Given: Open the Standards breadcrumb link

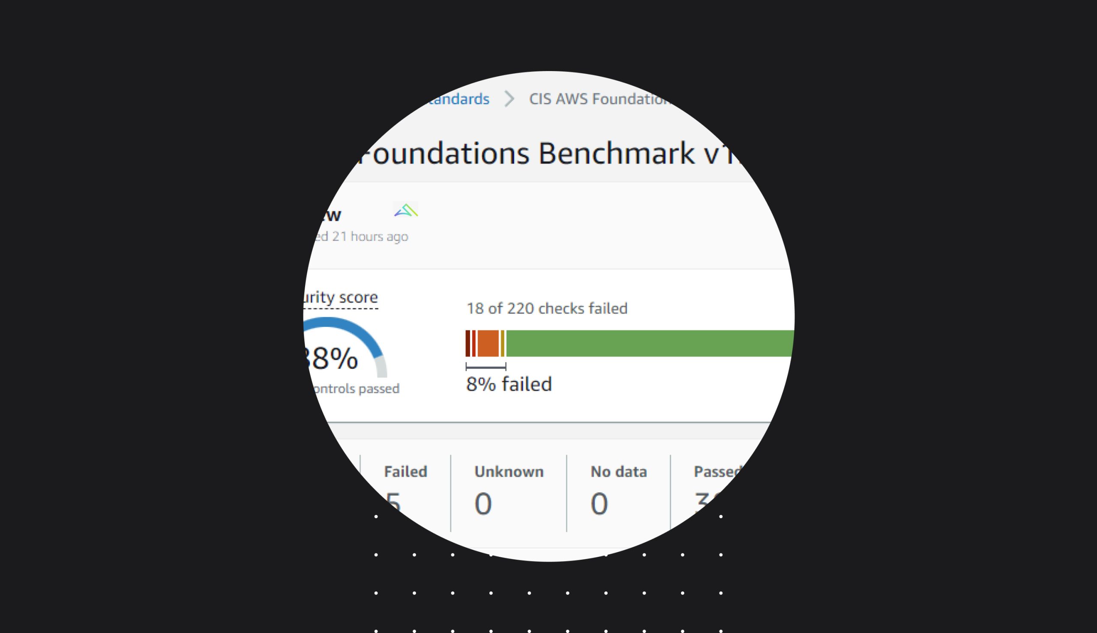Looking at the screenshot, I should 458,99.
